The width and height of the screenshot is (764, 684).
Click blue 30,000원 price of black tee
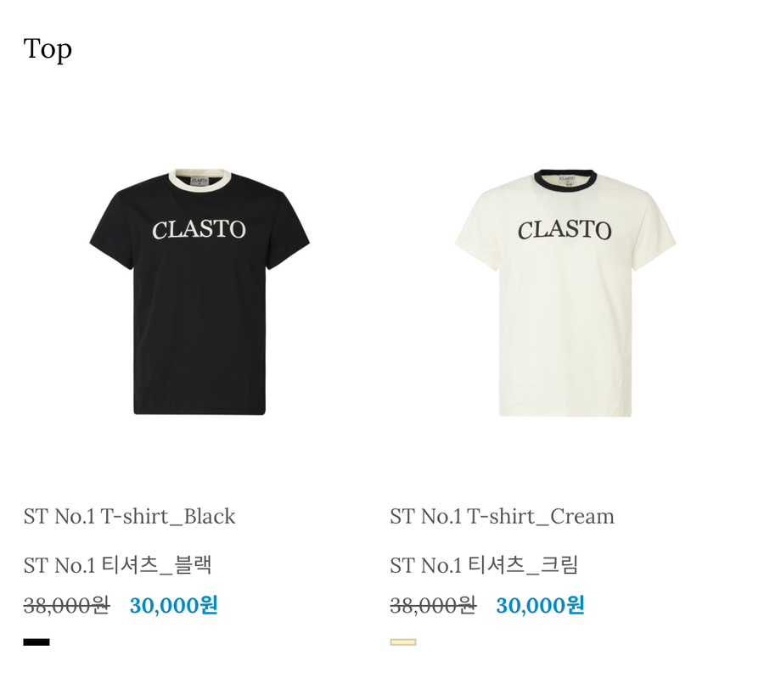173,606
